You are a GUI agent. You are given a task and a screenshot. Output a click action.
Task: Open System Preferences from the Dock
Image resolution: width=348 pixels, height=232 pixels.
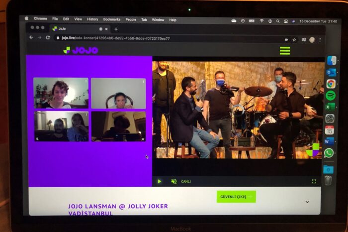tap(330, 118)
